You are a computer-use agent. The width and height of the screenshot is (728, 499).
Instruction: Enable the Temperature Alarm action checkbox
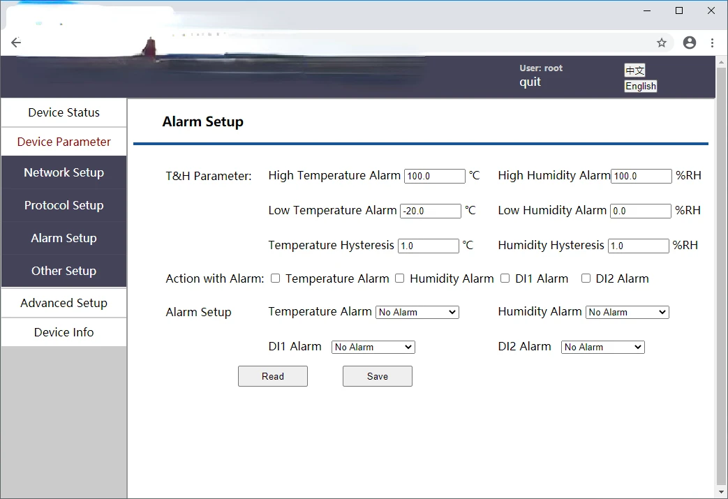click(276, 278)
